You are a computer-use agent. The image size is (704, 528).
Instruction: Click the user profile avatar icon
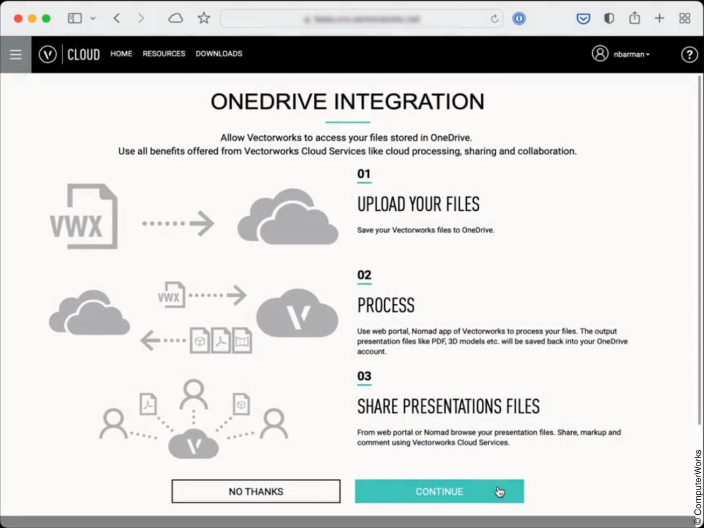(x=600, y=53)
